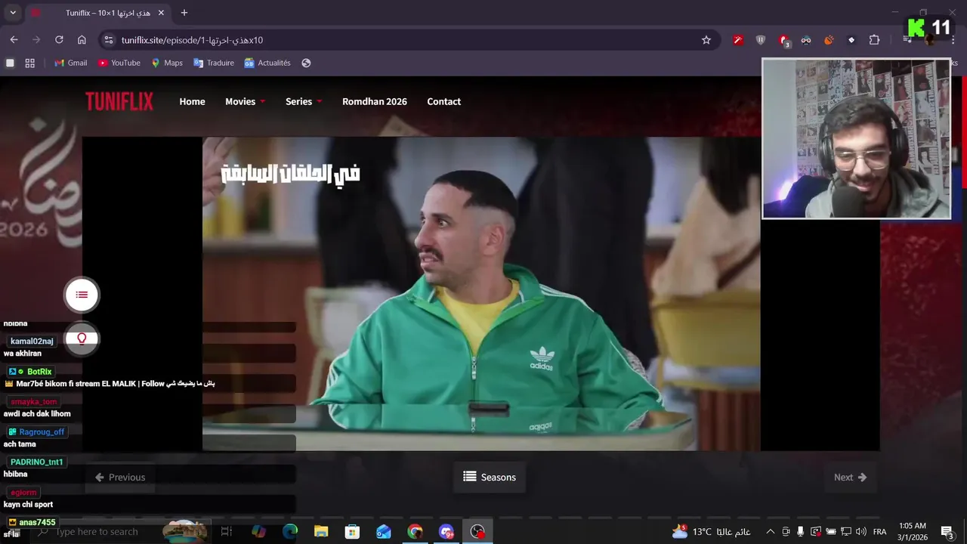The width and height of the screenshot is (967, 544).
Task: Open the apps grid in bookmarks bar
Action: (x=30, y=63)
